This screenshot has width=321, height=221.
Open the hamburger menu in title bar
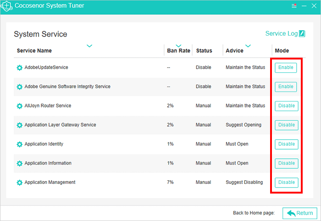click(x=294, y=5)
